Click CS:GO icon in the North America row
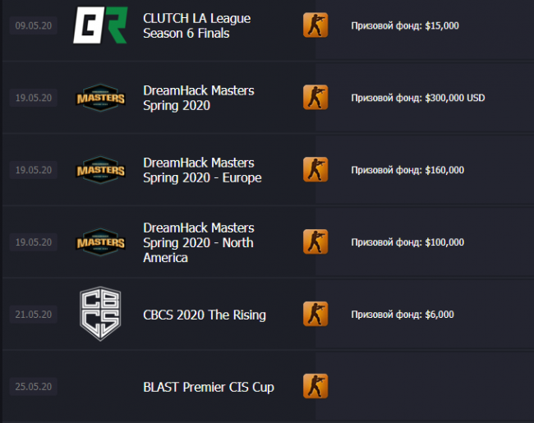This screenshot has height=423, width=534. 315,241
